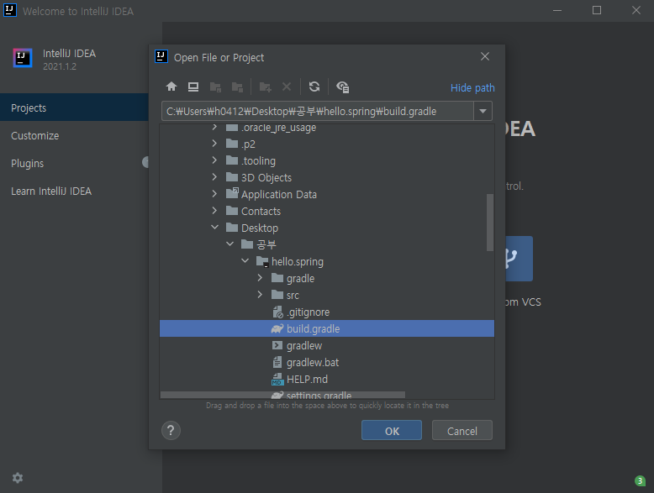Screen dimensions: 654x493
Task: Select build.gradle file row
Action: pos(327,328)
